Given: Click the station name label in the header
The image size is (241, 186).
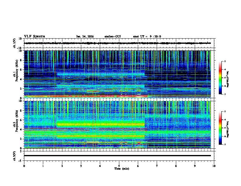Looking at the screenshot, I should (113, 36).
